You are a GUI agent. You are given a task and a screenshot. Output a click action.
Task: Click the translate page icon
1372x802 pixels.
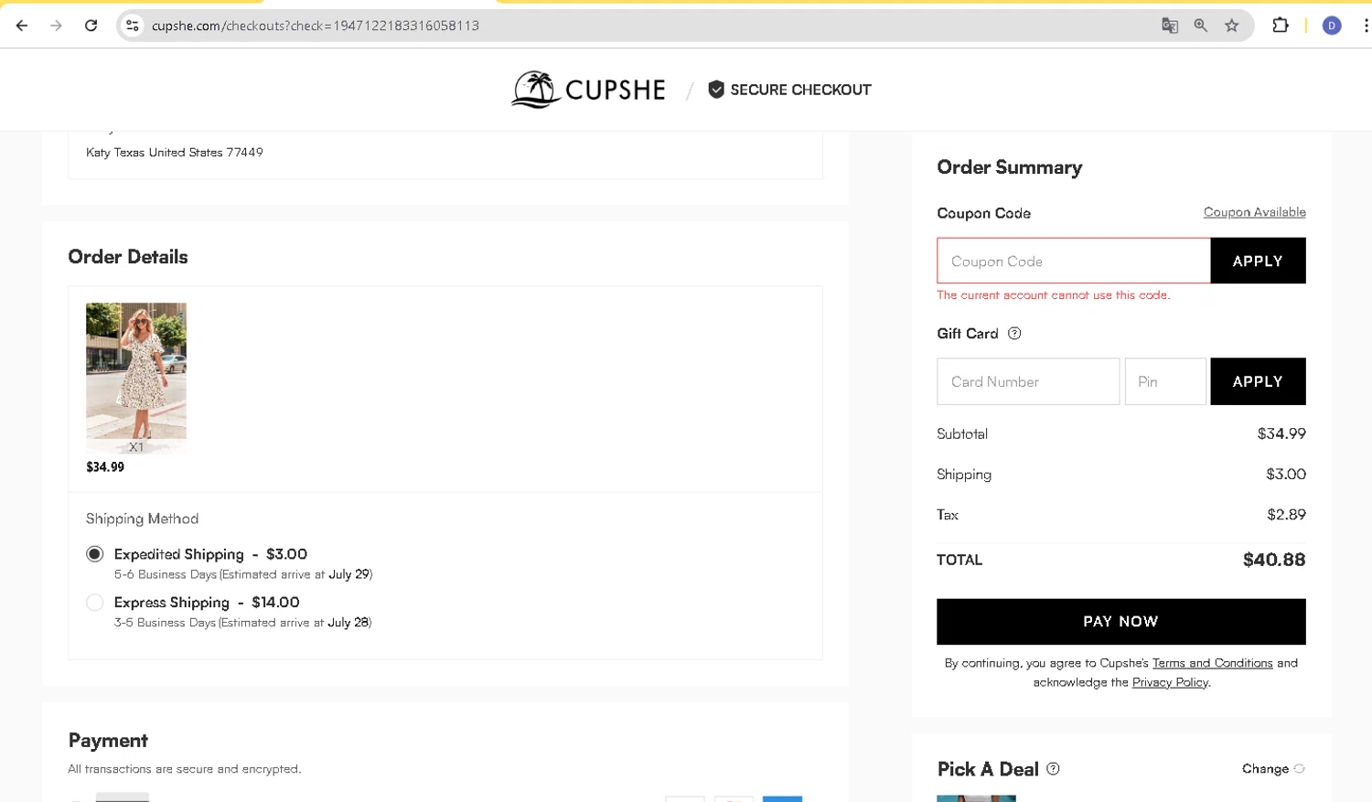[1170, 26]
